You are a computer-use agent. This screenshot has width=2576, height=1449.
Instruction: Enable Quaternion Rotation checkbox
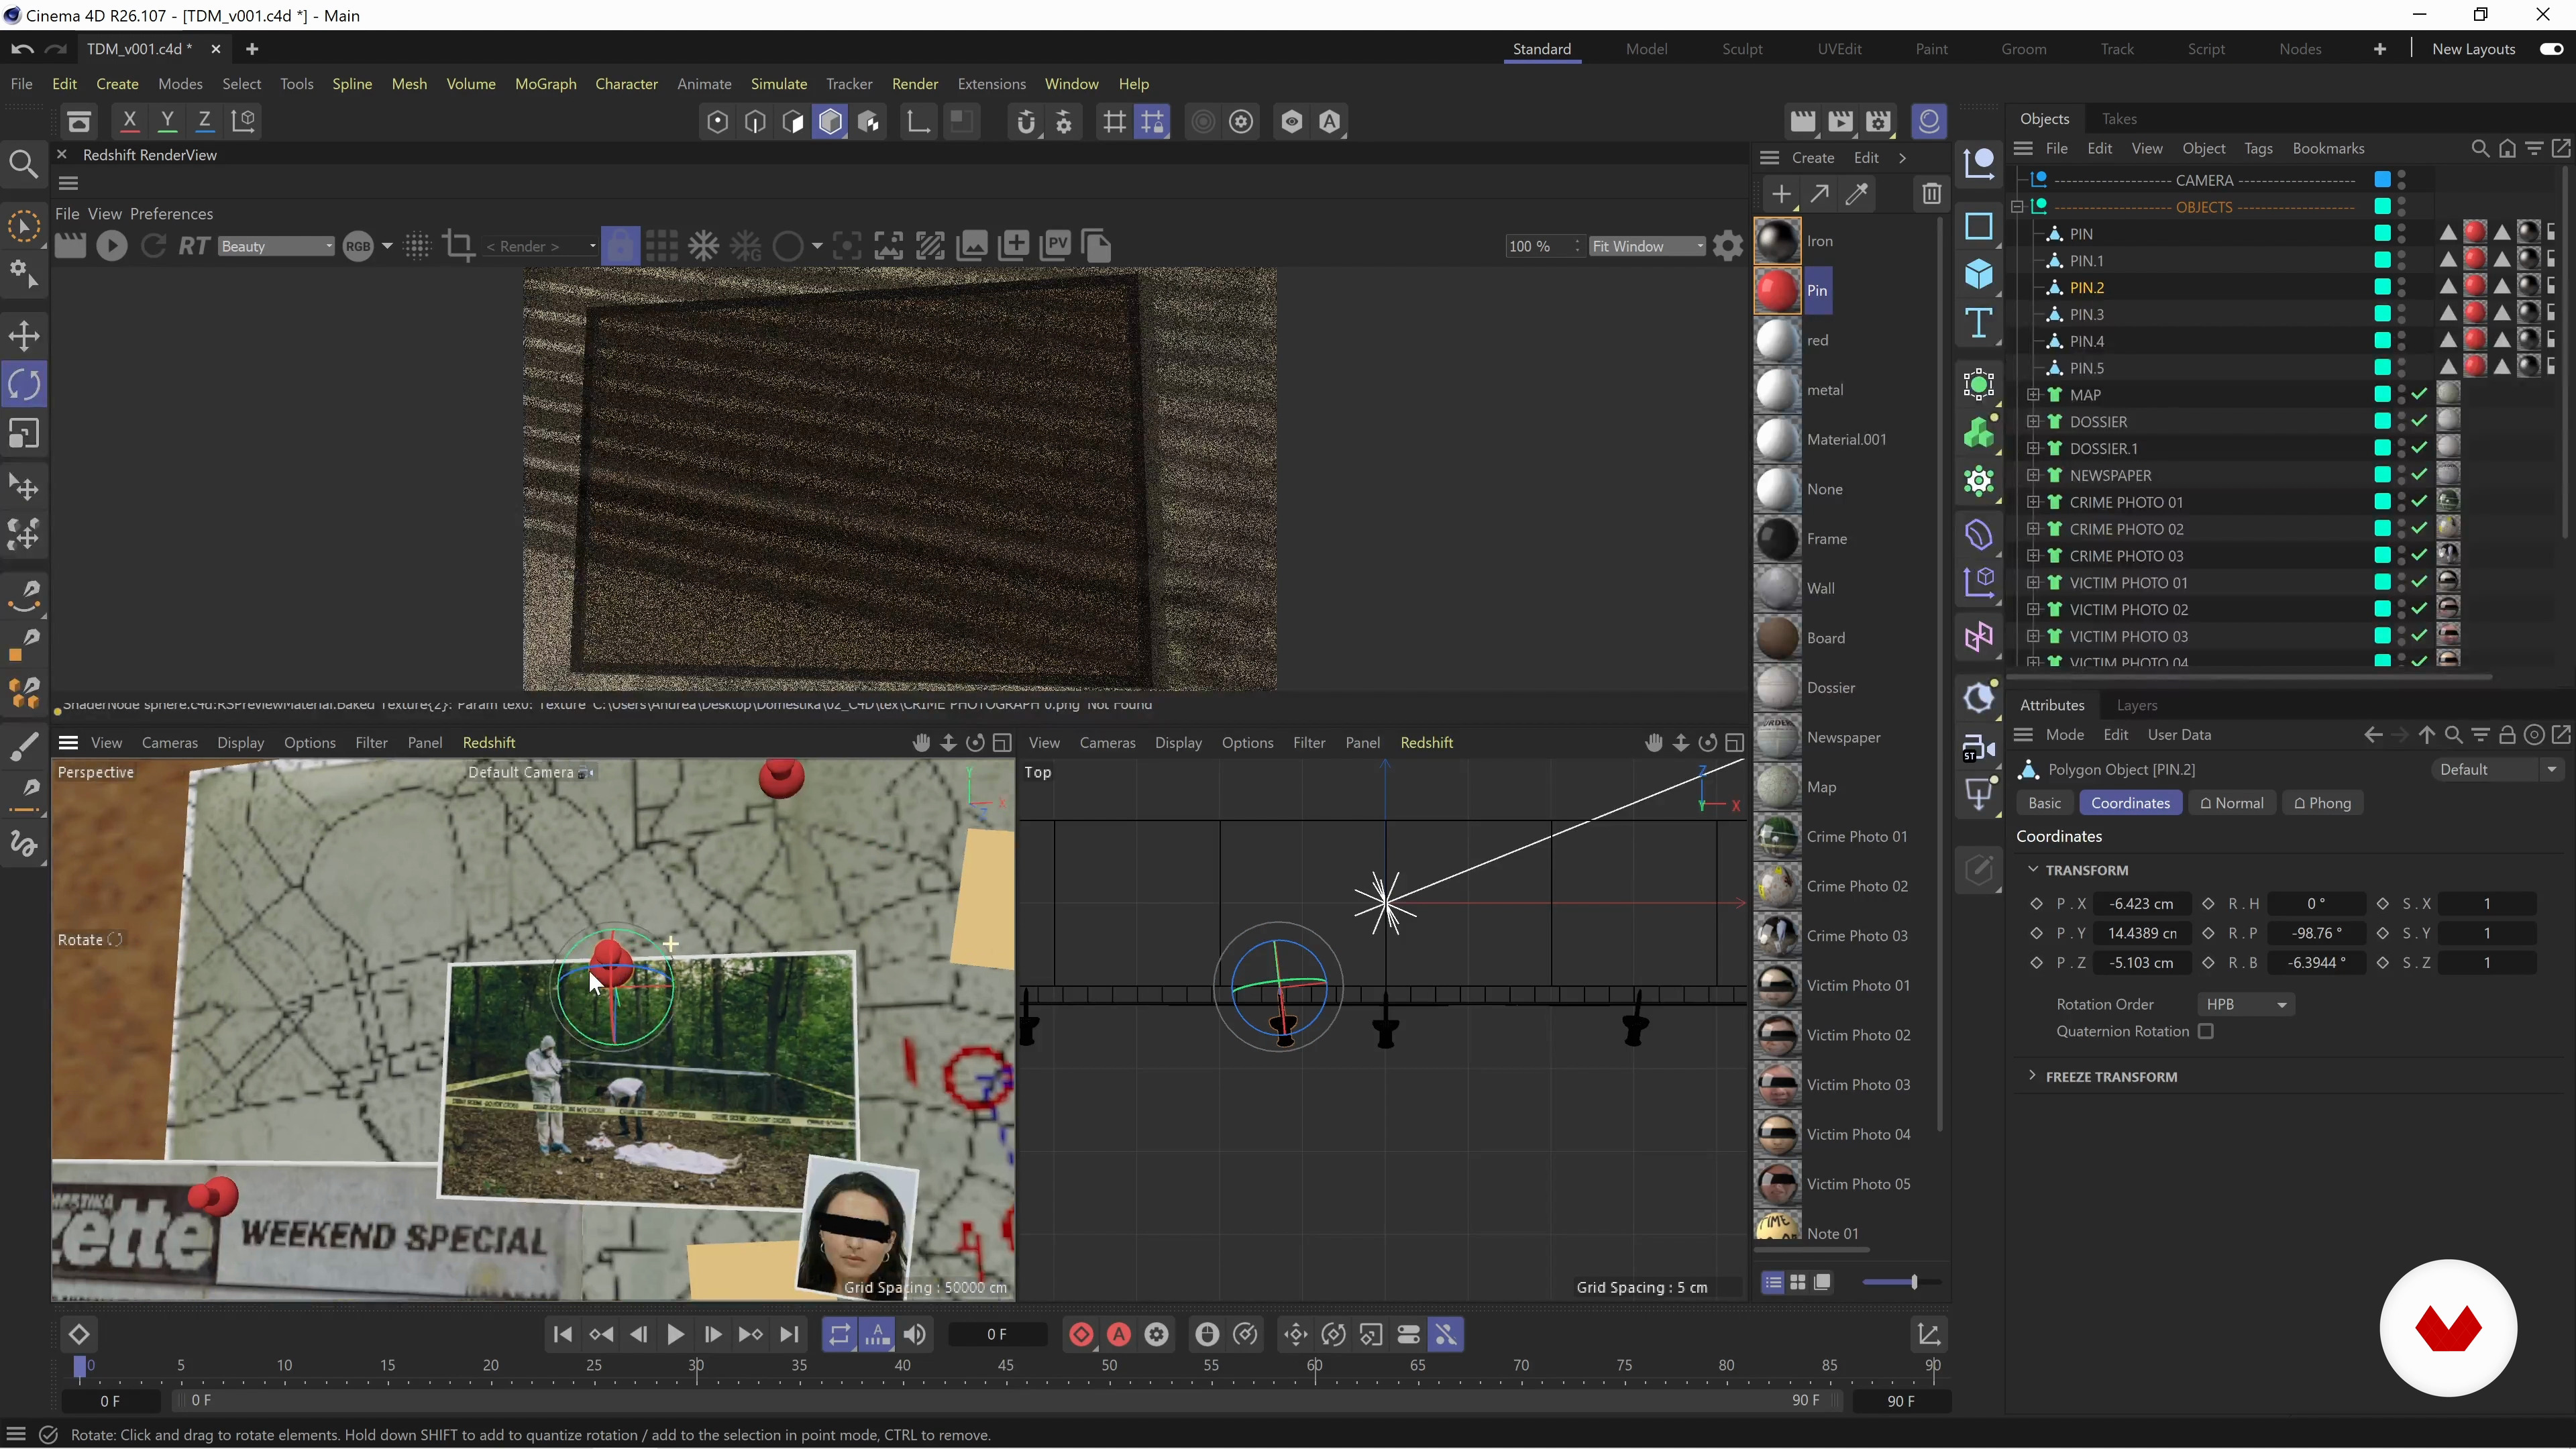tap(2206, 1032)
